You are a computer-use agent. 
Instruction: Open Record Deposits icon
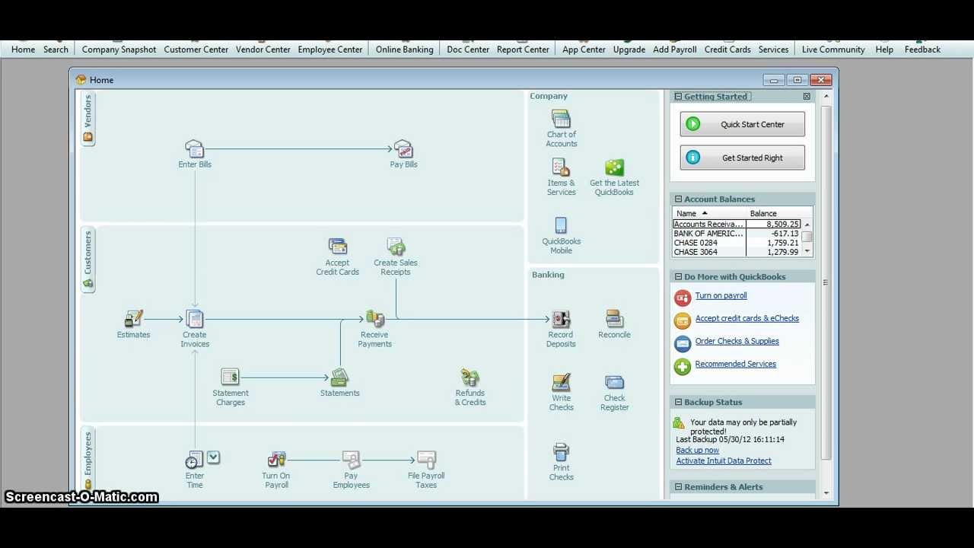[561, 319]
